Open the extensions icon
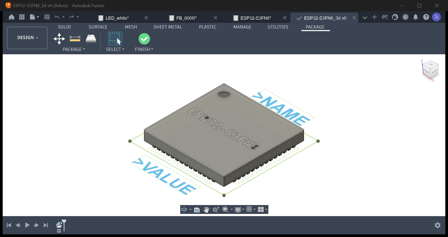The image size is (448, 237). [385, 17]
